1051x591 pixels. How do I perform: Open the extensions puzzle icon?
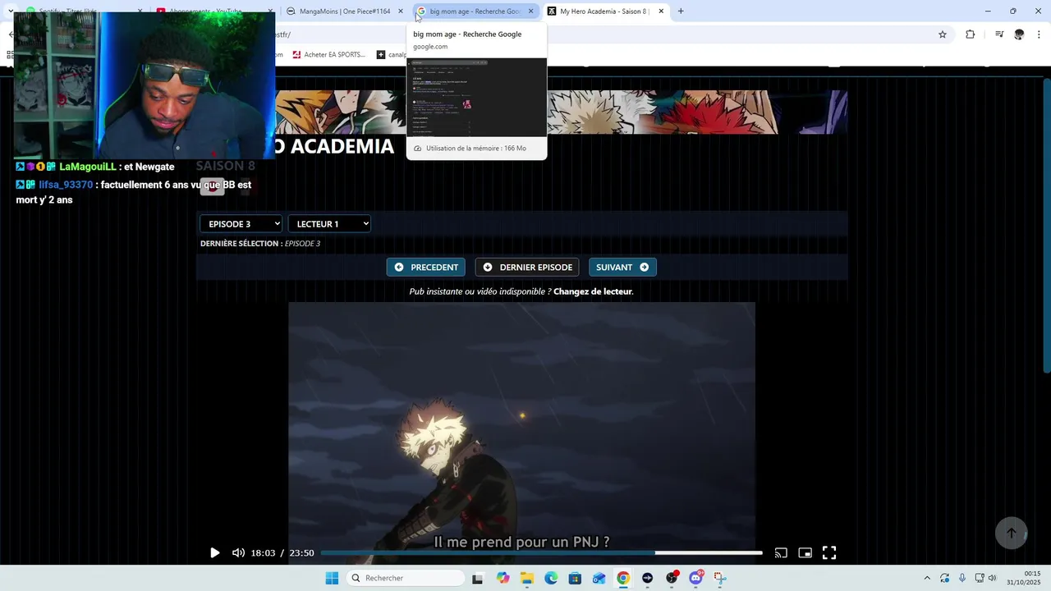tap(971, 34)
